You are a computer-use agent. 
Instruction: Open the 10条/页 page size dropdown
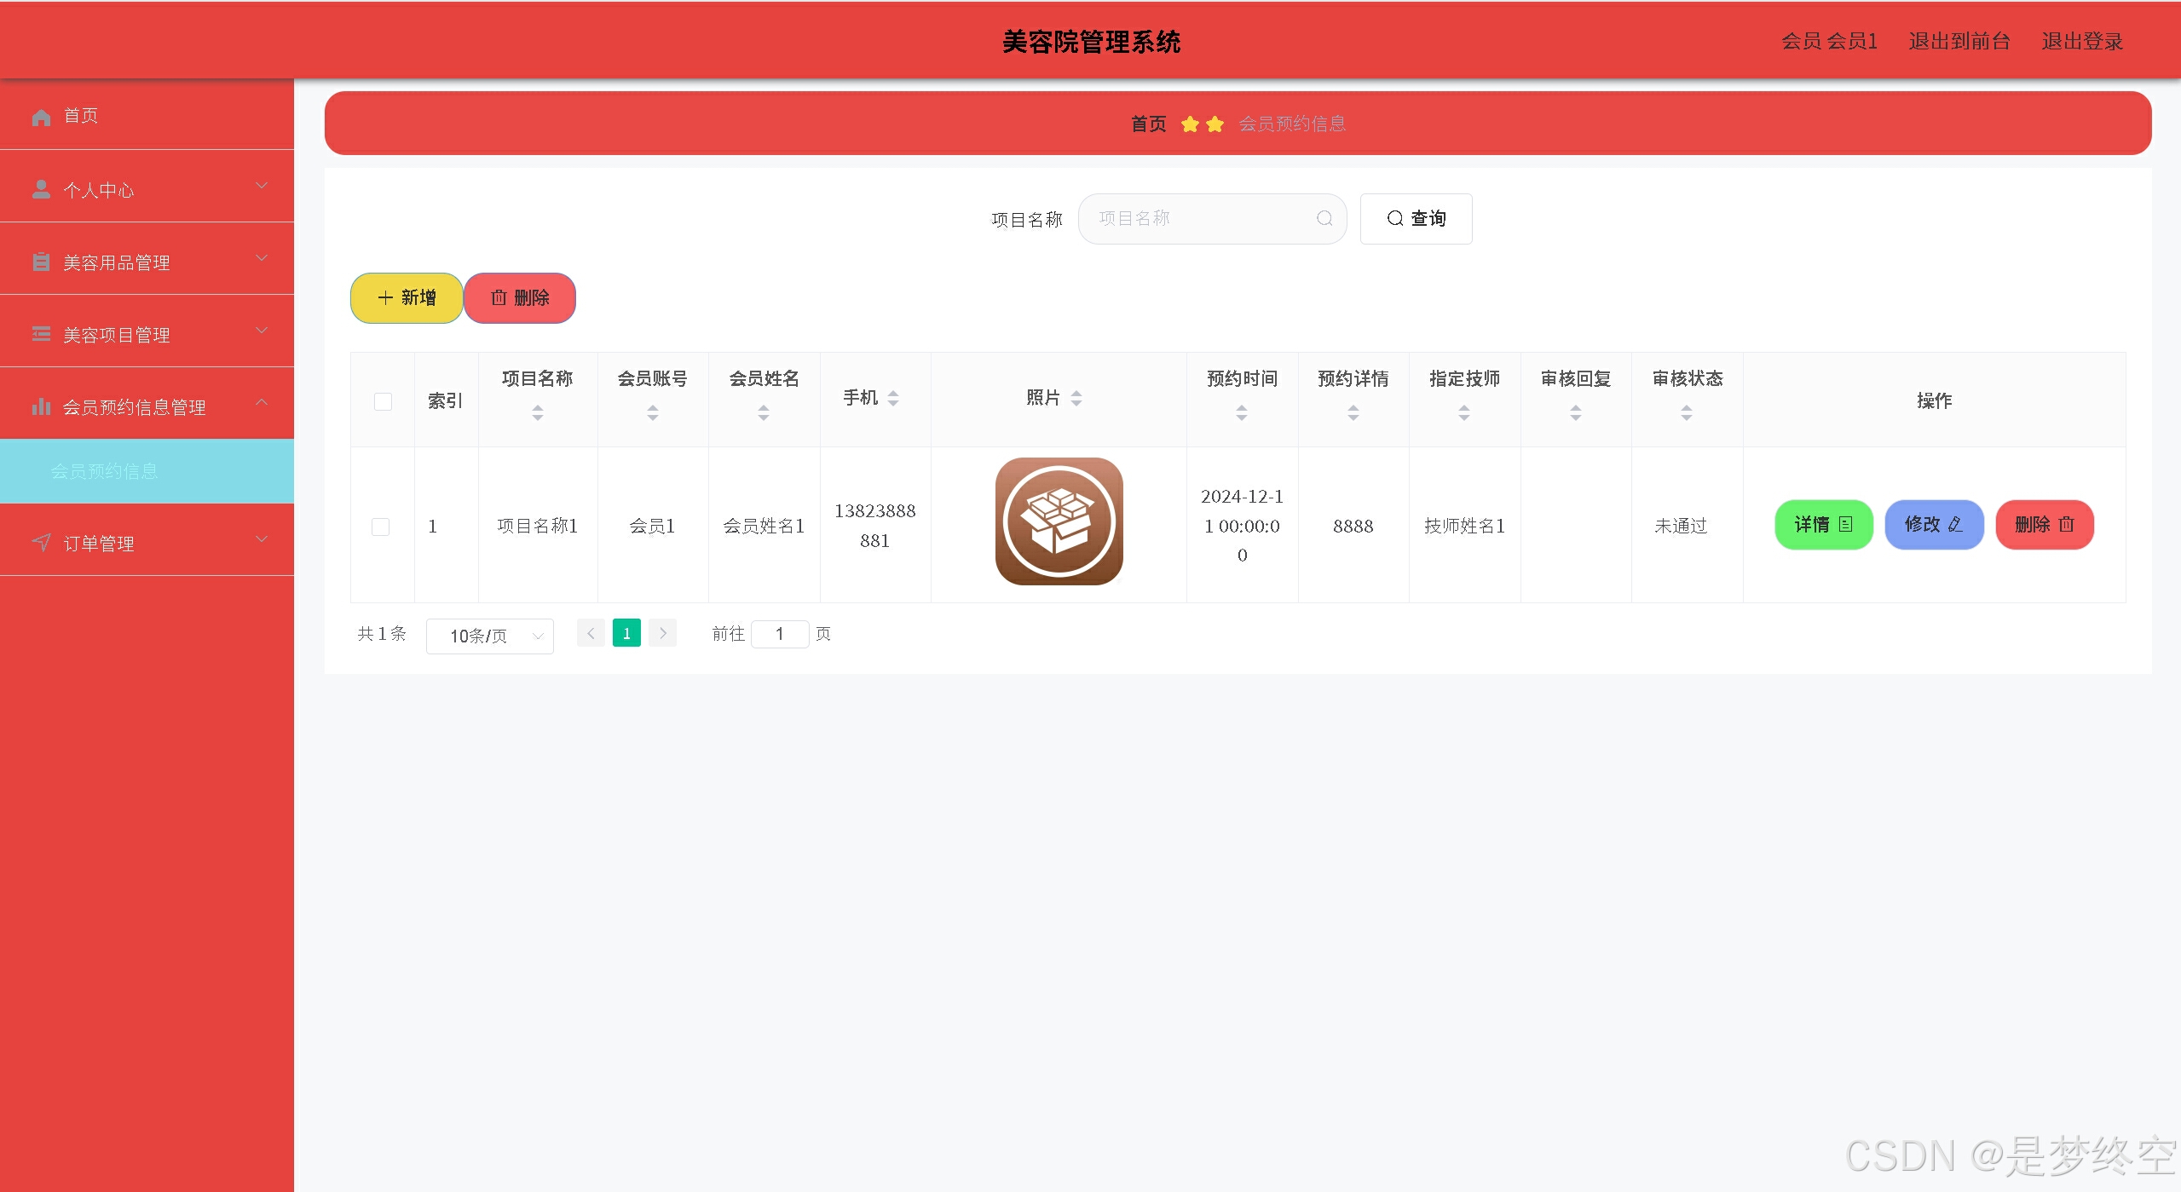[x=489, y=636]
